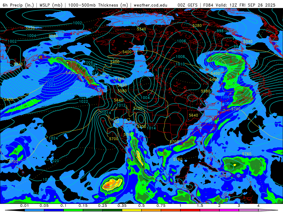Click the "F084 Valid: 12Z FRI SEP 26 2025" text
This screenshot has height=212, width=283.
[x=239, y=5]
